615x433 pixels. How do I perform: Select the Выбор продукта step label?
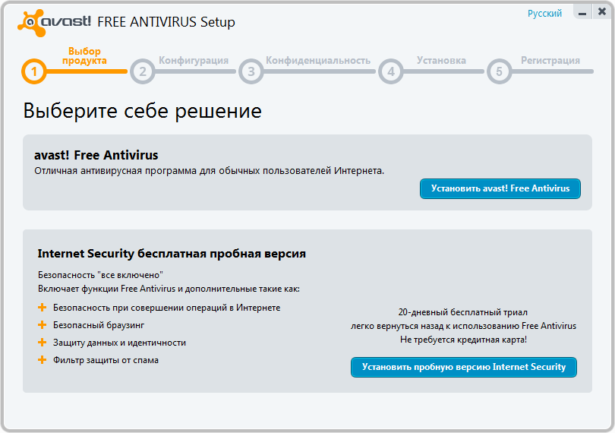pos(84,55)
